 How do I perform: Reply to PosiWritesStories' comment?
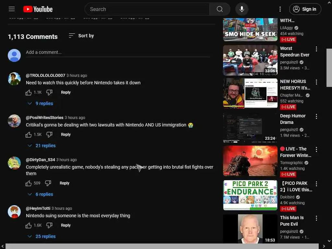pyautogui.click(x=65, y=135)
